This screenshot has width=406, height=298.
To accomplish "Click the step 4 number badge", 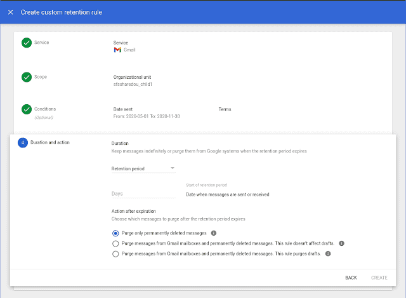I will pos(23,142).
